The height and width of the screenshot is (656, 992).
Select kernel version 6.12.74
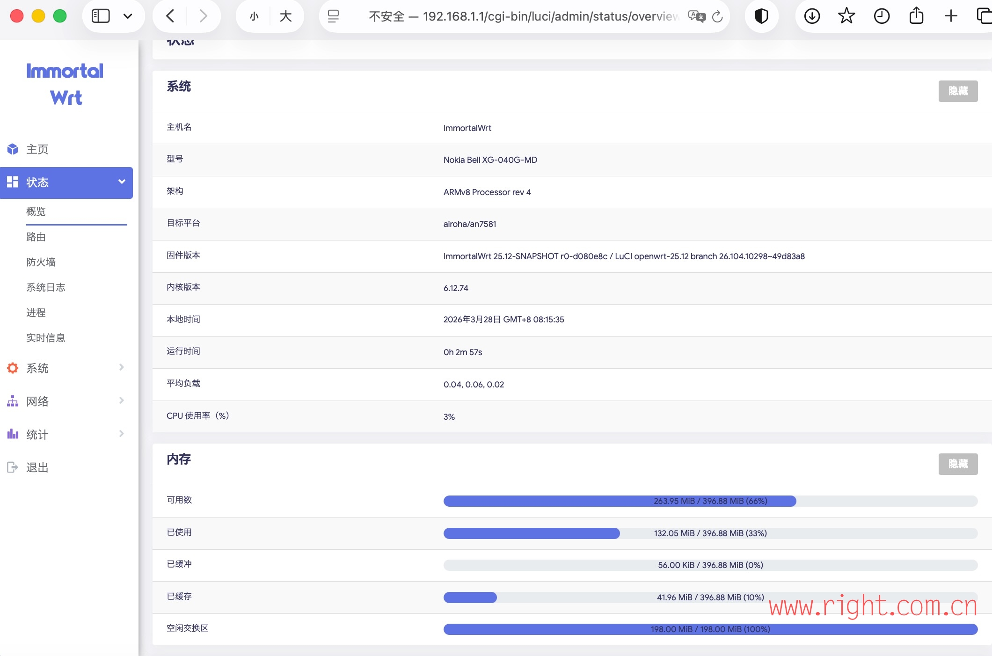click(x=456, y=288)
